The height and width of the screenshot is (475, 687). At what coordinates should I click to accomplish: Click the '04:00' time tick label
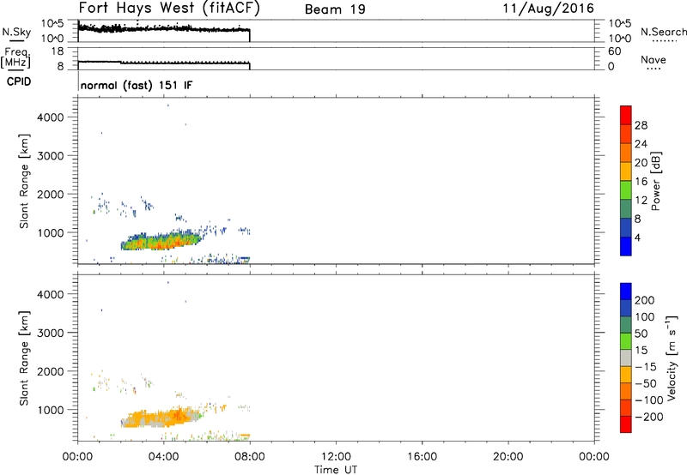164,457
